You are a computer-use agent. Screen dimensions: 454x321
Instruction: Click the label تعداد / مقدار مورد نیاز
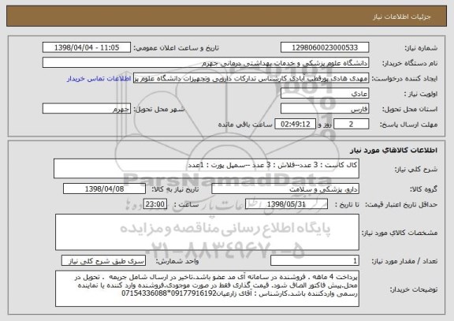coord(404,261)
